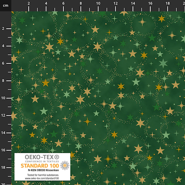Click the 12 mark on the horizontal ruler
The width and height of the screenshot is (185, 185).
point(116,3)
